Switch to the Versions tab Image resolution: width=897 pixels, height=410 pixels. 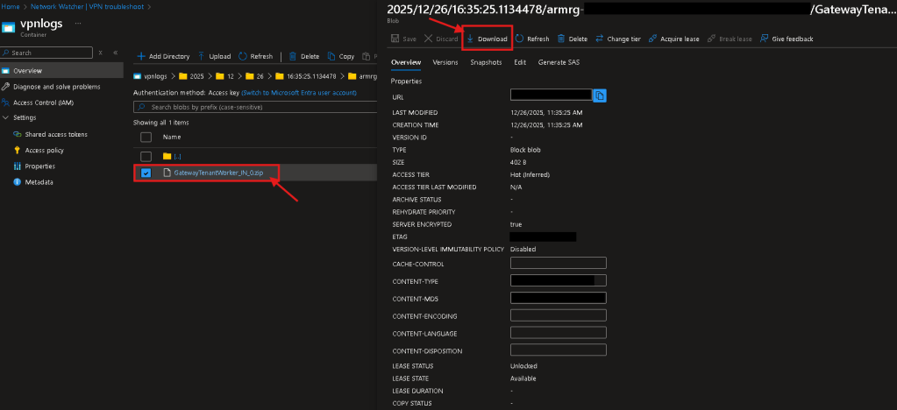pos(445,62)
